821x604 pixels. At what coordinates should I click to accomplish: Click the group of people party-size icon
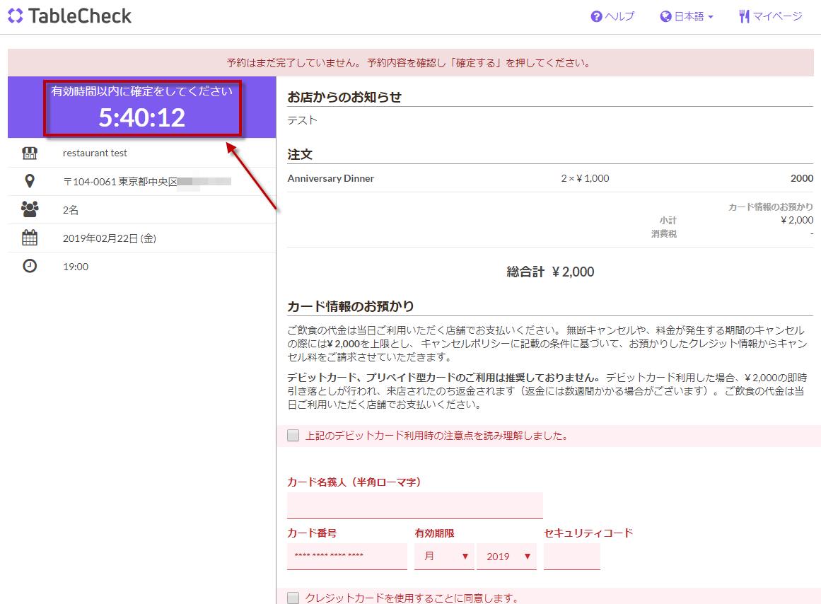click(x=29, y=210)
